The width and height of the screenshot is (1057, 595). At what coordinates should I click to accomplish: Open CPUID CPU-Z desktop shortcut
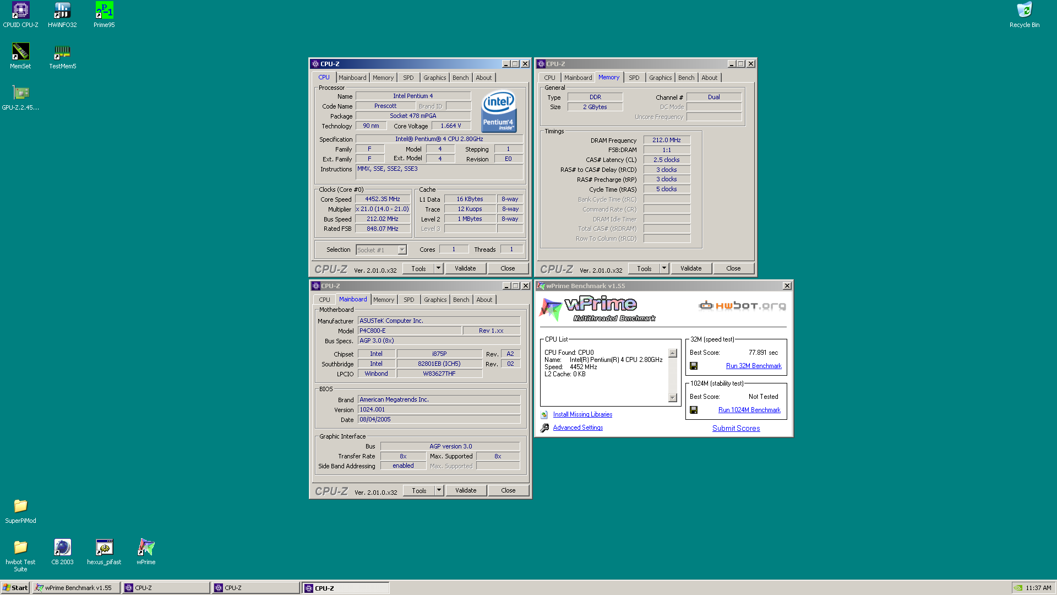tap(20, 15)
